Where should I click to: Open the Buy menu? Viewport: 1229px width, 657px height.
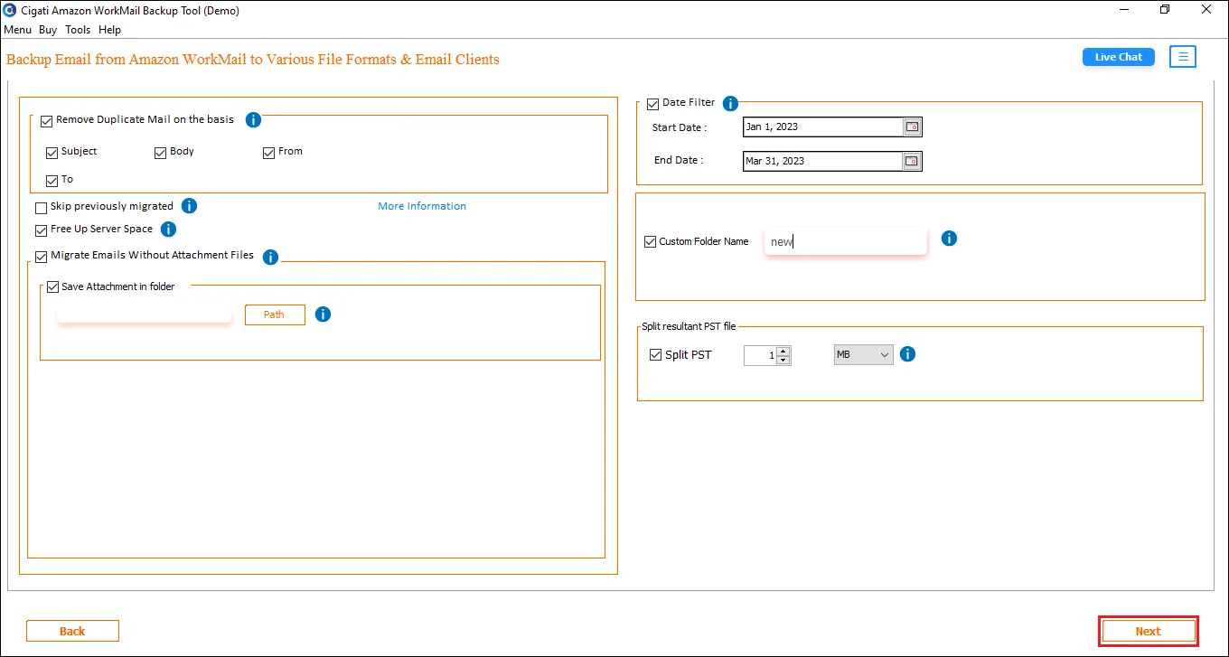click(x=48, y=30)
